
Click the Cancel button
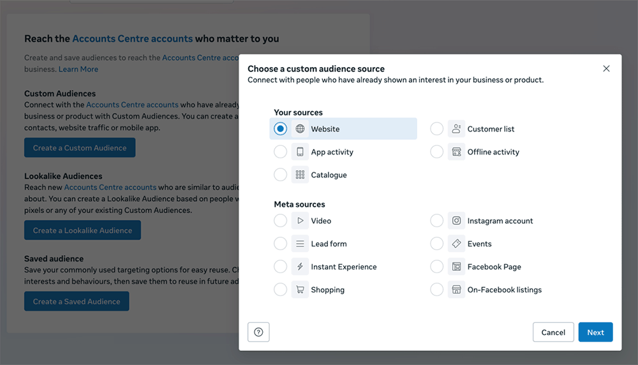pyautogui.click(x=553, y=332)
